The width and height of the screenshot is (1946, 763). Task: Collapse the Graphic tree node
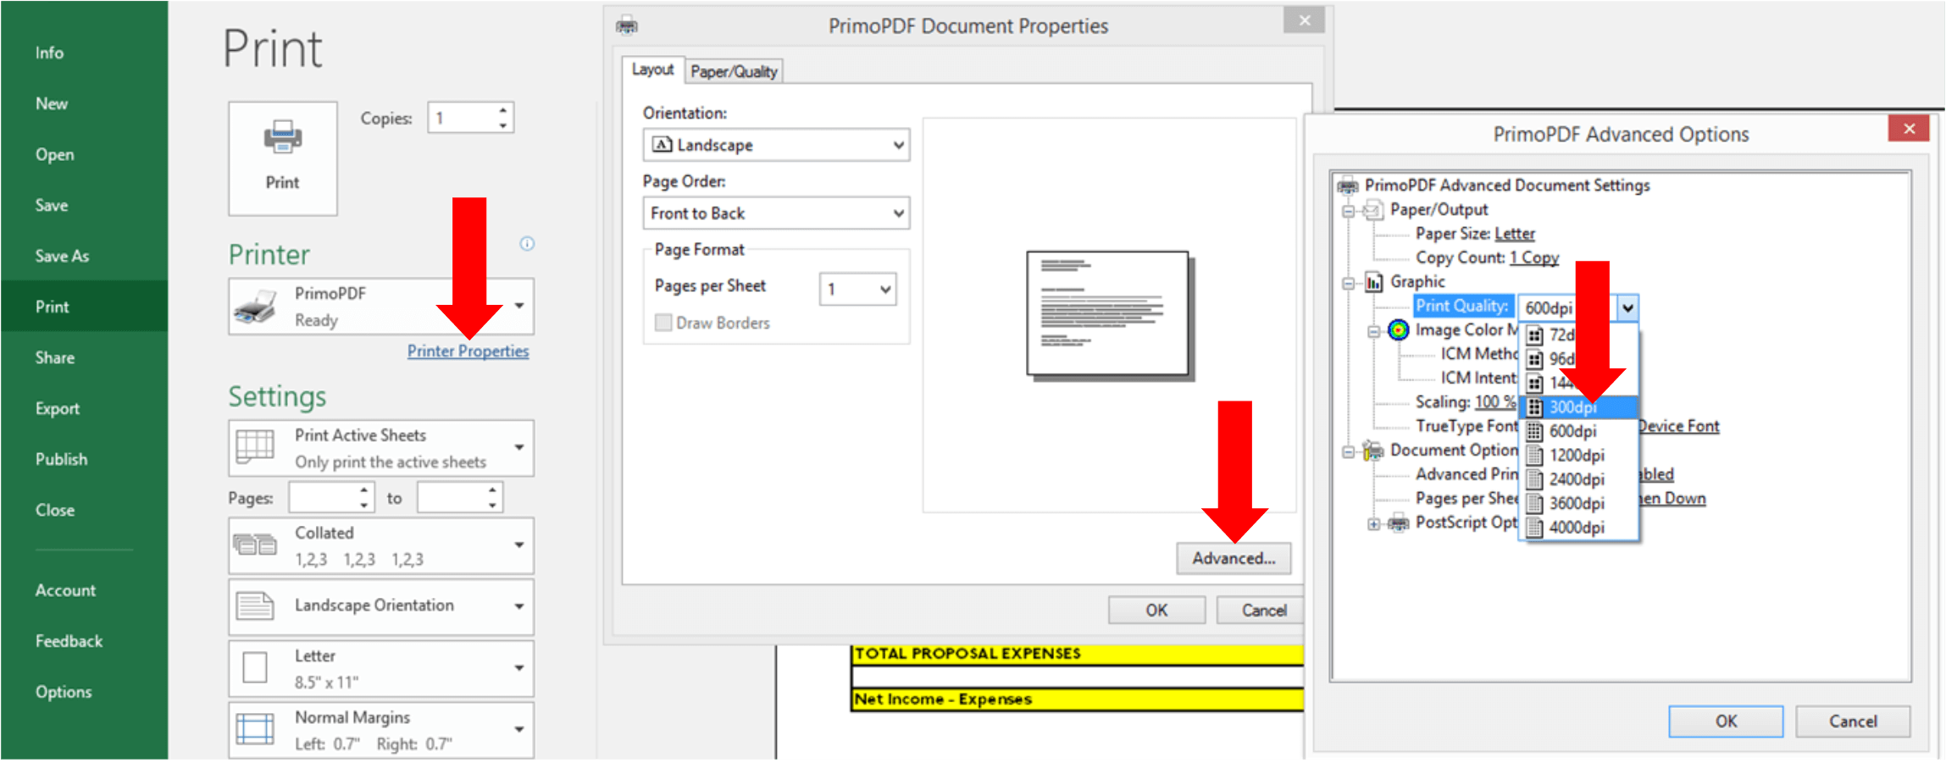(1348, 283)
